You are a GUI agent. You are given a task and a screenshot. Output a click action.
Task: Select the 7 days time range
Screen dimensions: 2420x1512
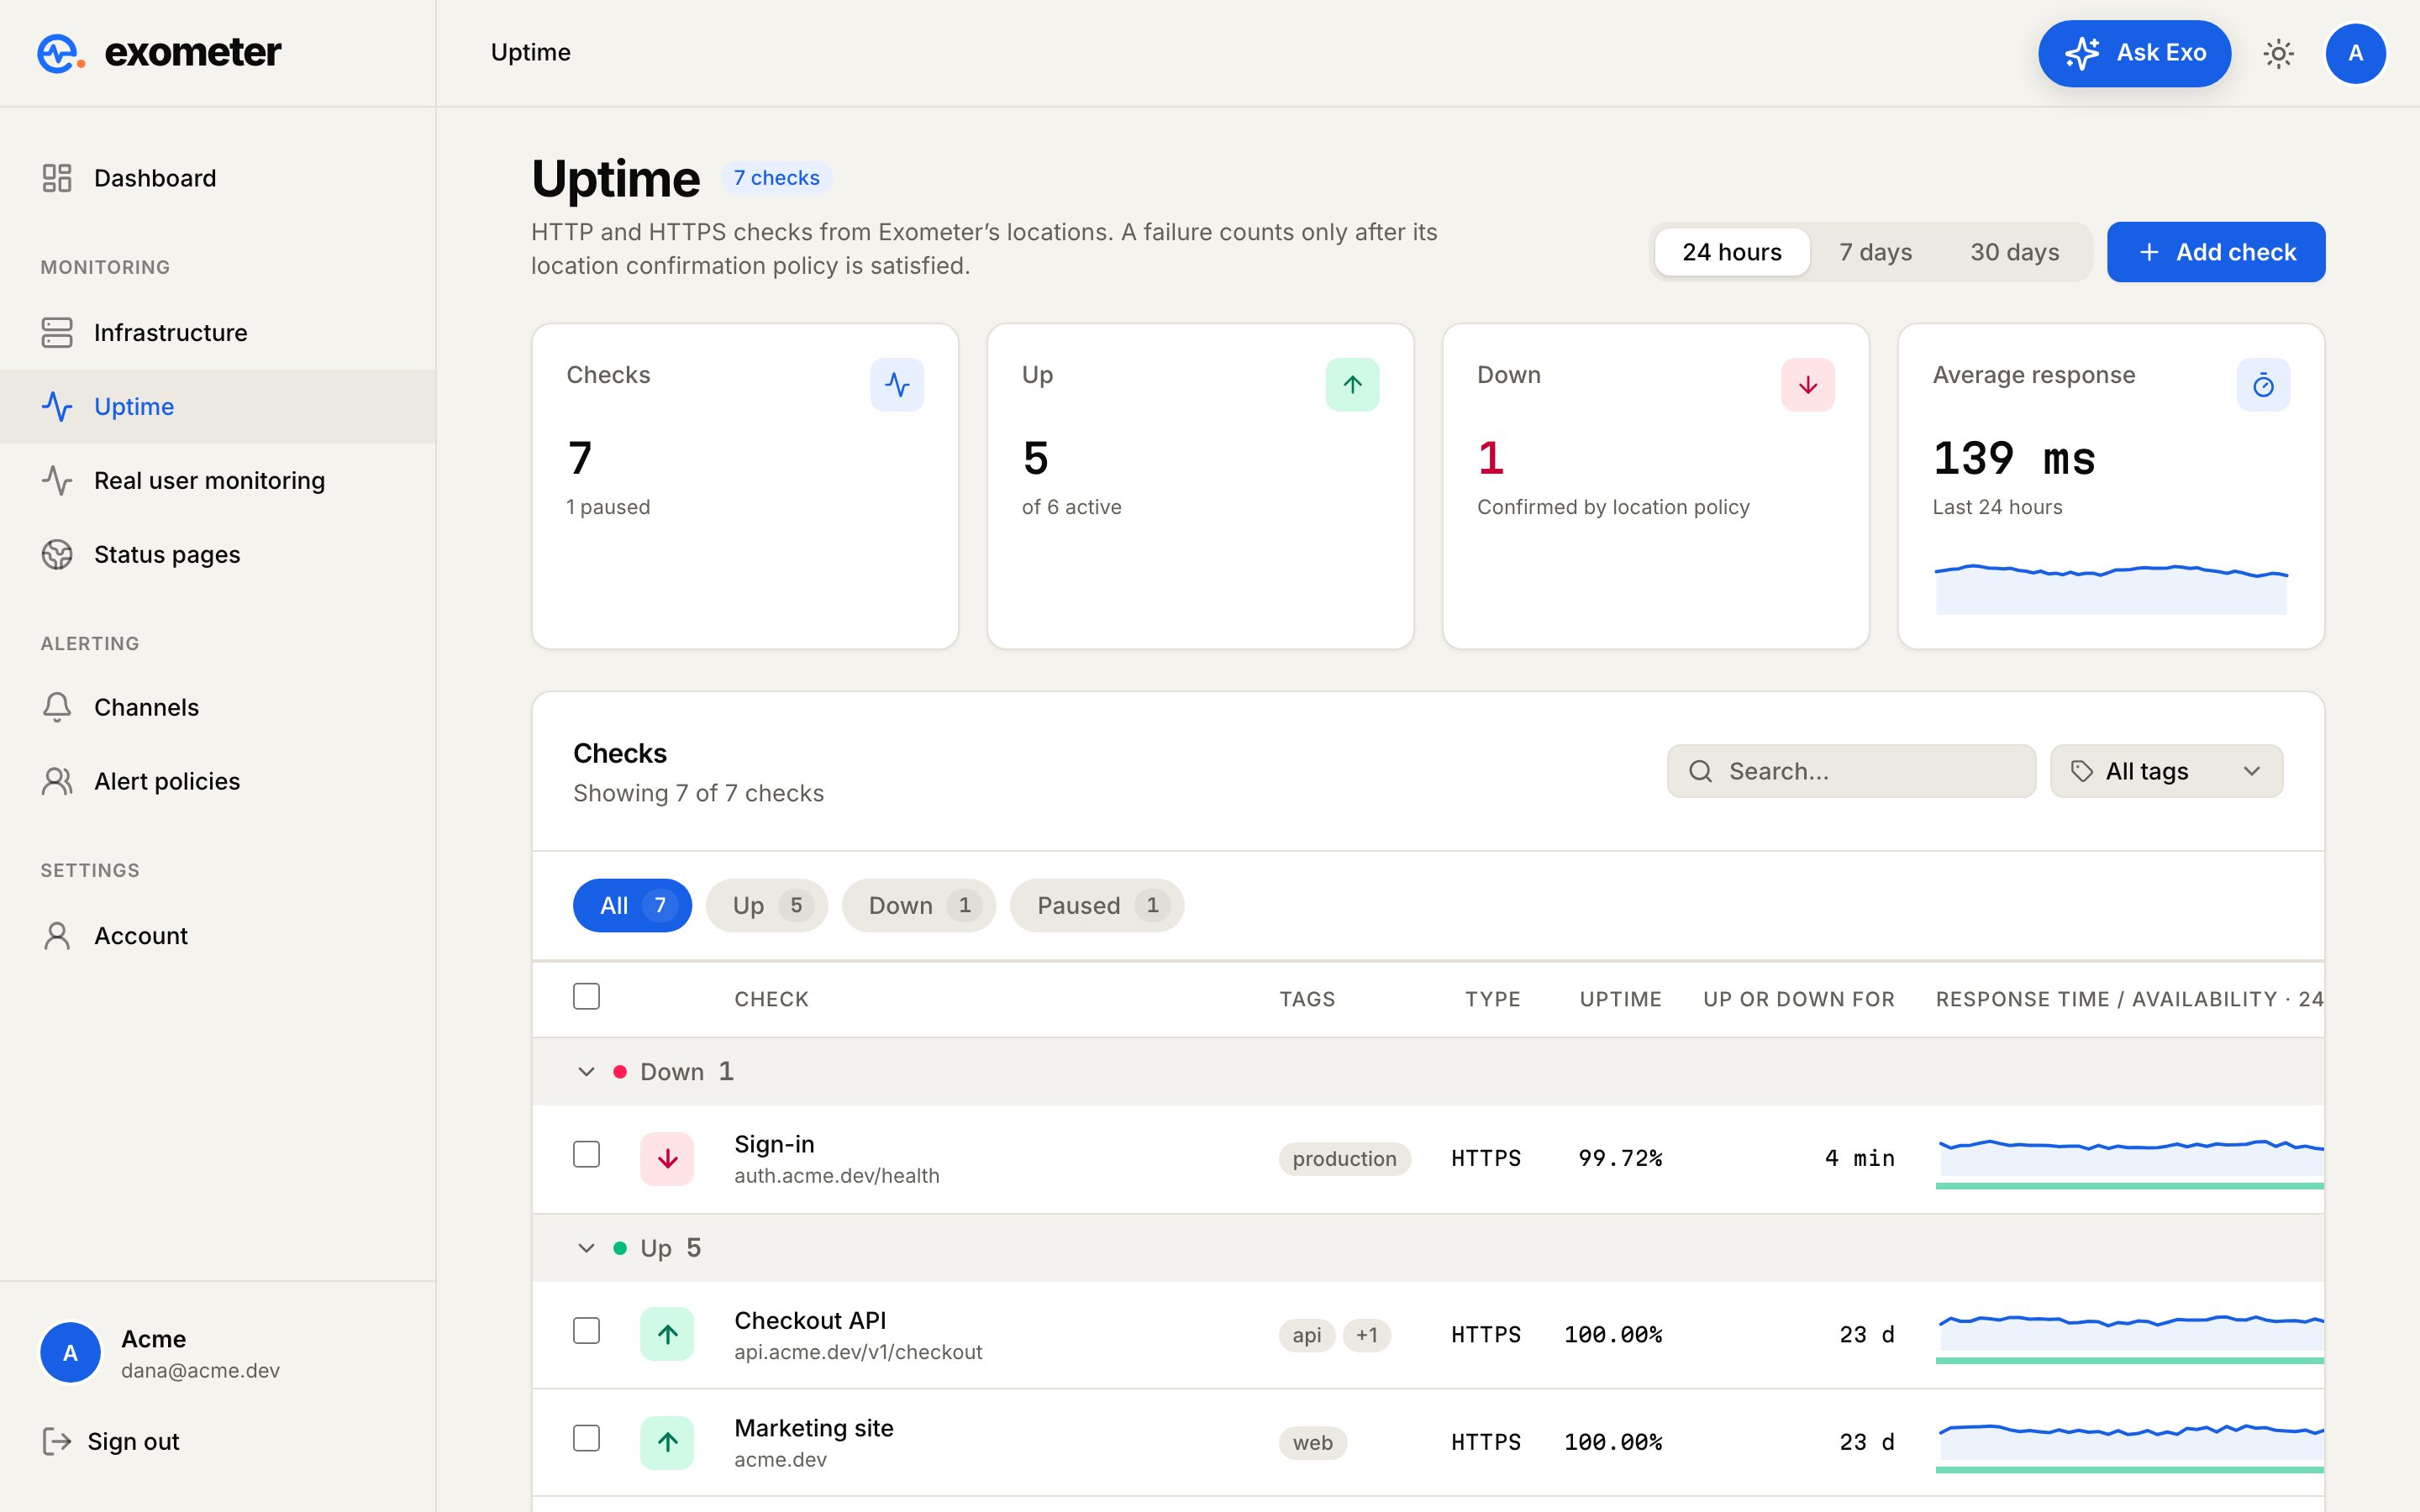(x=1875, y=252)
